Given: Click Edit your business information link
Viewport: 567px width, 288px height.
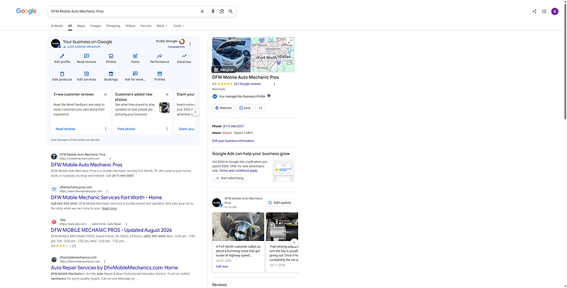Looking at the screenshot, I should (x=233, y=141).
